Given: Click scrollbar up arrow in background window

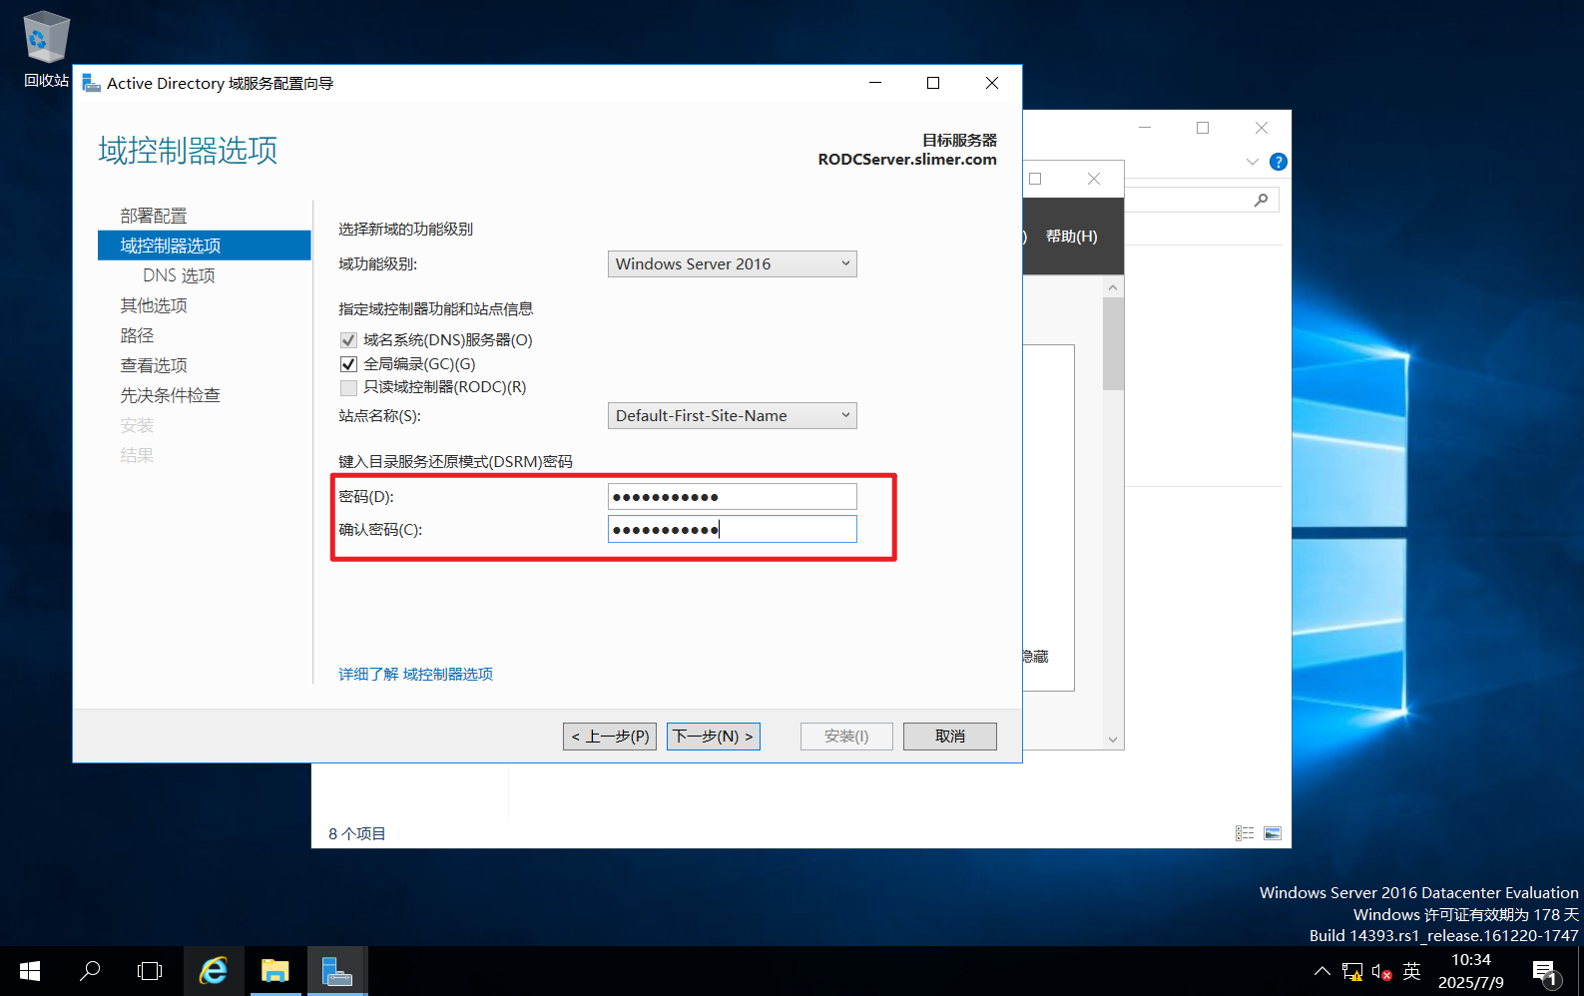Looking at the screenshot, I should click(1113, 287).
